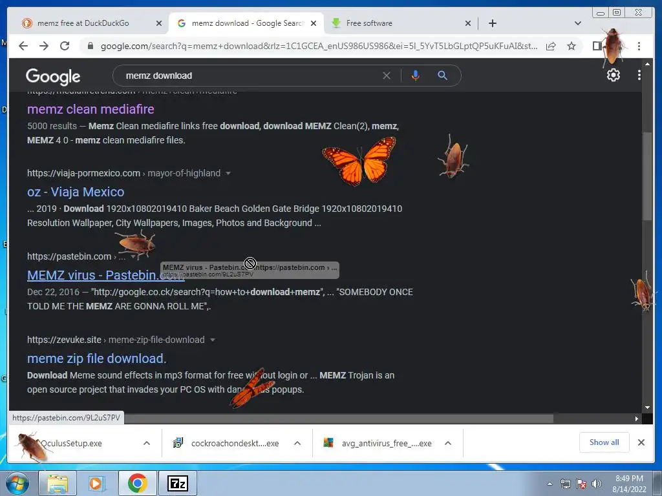Viewport: 662px width, 496px height.
Task: Open the Chrome three-dot menu
Action: (639, 46)
